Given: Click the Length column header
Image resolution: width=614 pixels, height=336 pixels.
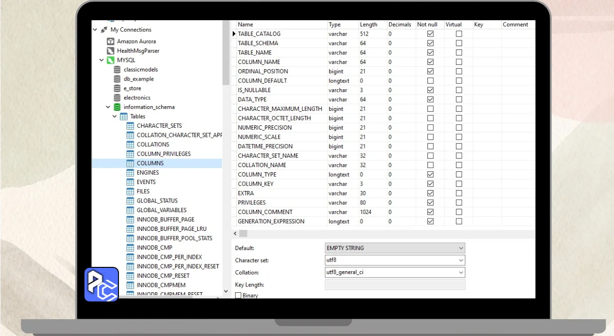Looking at the screenshot, I should (x=368, y=24).
